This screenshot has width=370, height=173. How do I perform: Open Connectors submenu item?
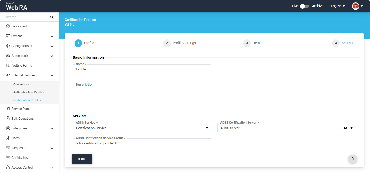coord(21,84)
